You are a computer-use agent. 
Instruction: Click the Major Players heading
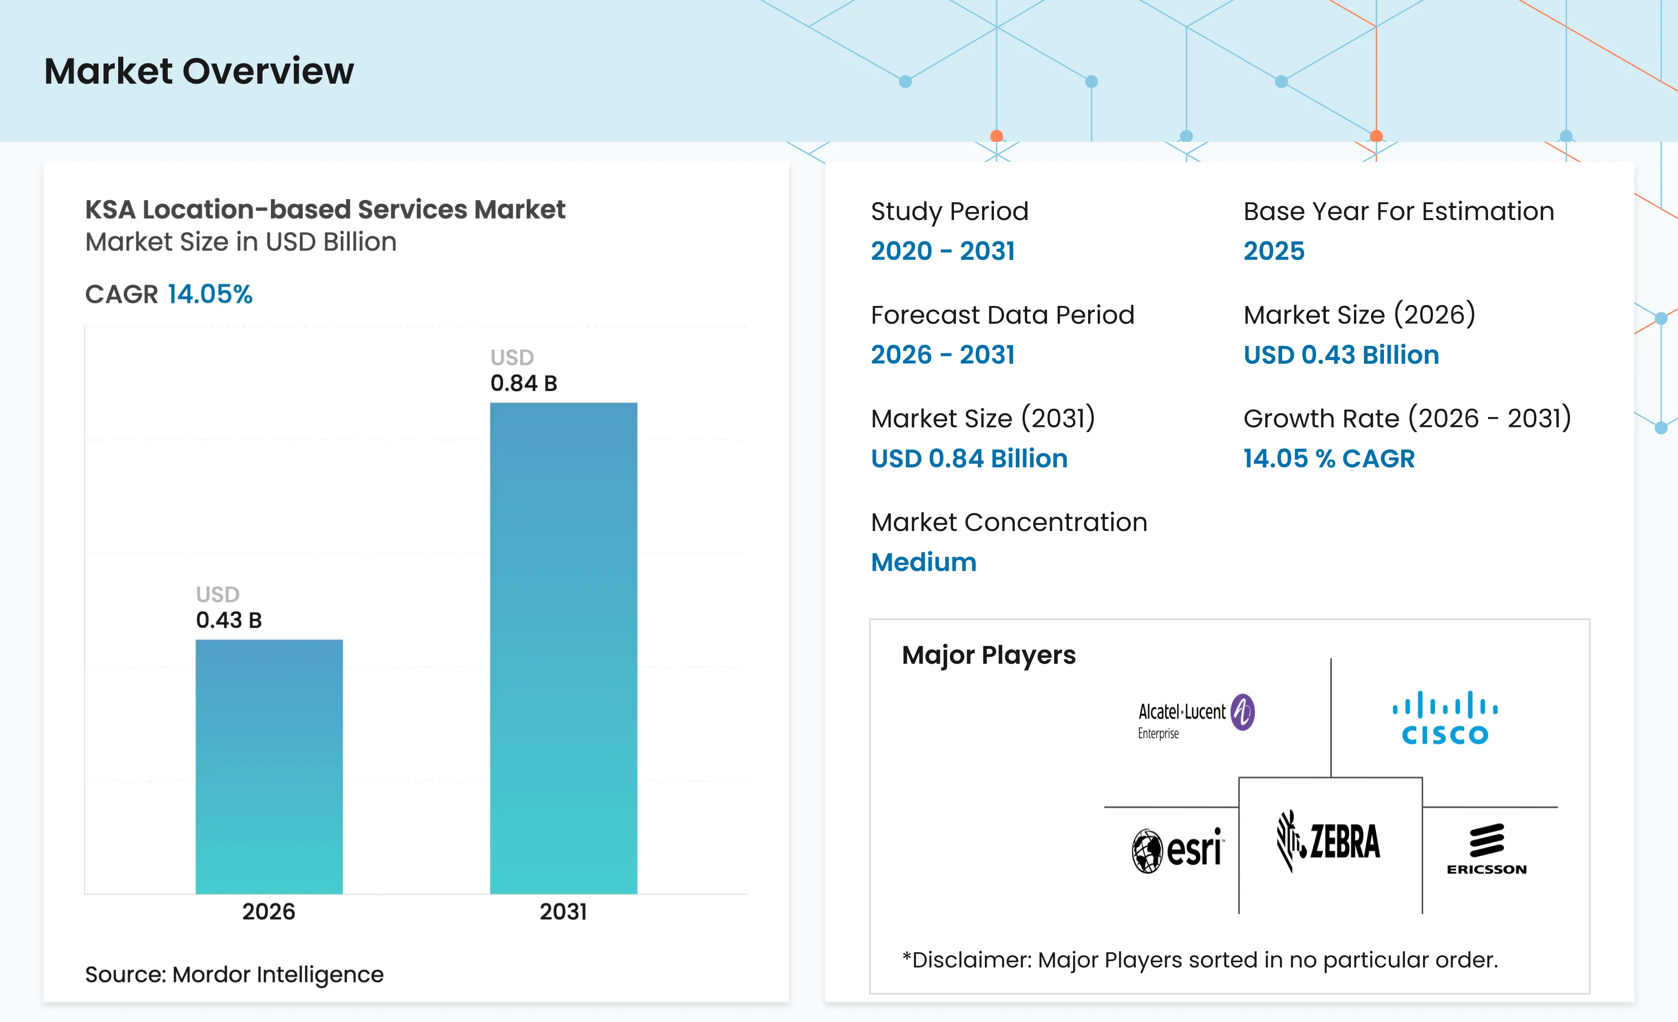(988, 655)
